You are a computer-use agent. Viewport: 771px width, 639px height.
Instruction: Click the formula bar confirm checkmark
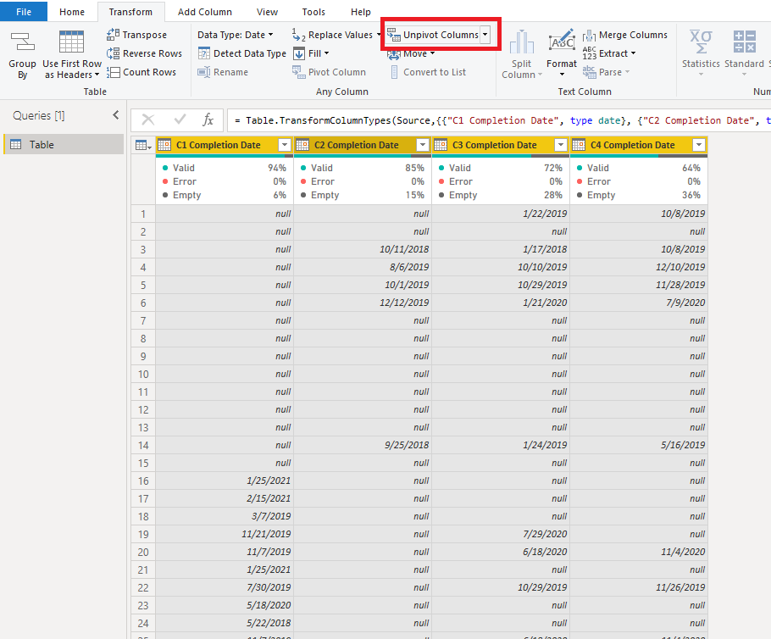click(x=180, y=119)
